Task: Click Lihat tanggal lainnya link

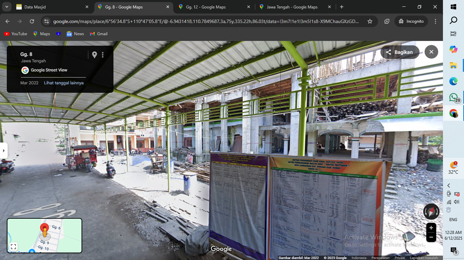Action: point(64,83)
